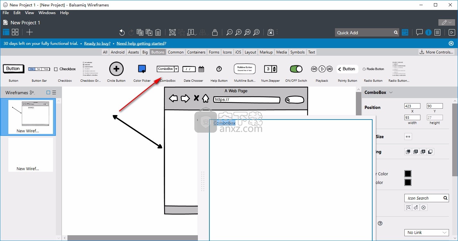Toggle the blue info inspector icon

(428, 32)
